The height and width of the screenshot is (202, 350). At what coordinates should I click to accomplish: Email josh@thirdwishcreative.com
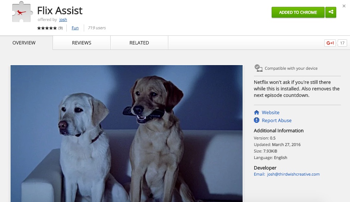tap(293, 174)
